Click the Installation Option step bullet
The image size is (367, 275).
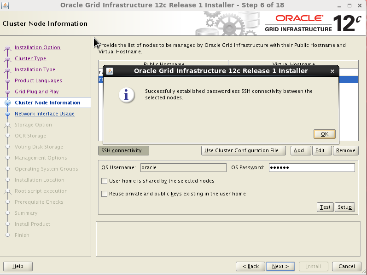tap(7, 48)
